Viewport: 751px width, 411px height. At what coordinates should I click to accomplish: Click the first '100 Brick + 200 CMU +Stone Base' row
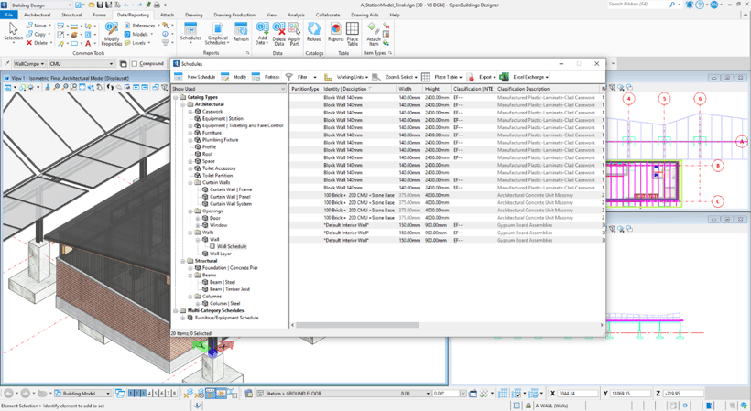click(x=446, y=195)
